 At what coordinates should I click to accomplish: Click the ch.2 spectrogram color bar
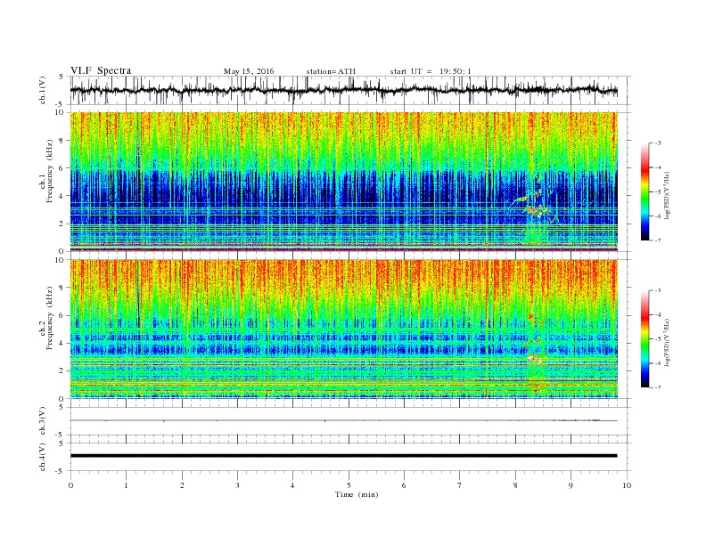[x=644, y=339]
